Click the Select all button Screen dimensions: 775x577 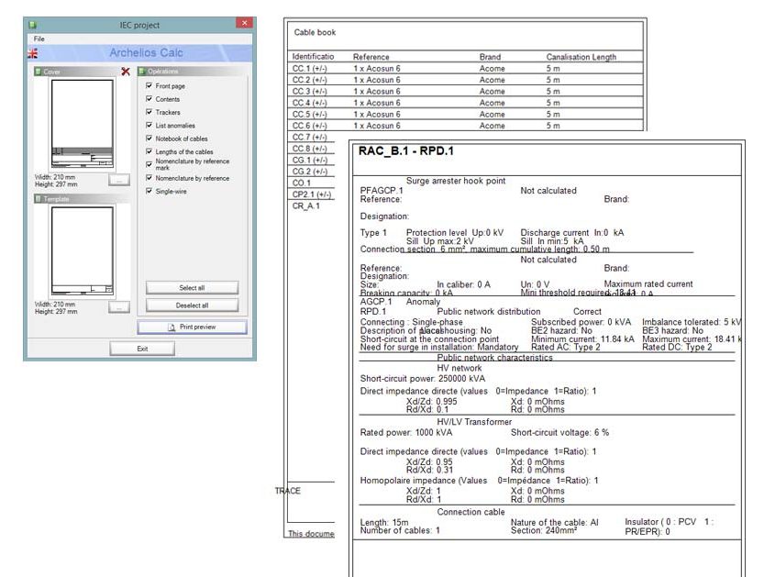[192, 288]
